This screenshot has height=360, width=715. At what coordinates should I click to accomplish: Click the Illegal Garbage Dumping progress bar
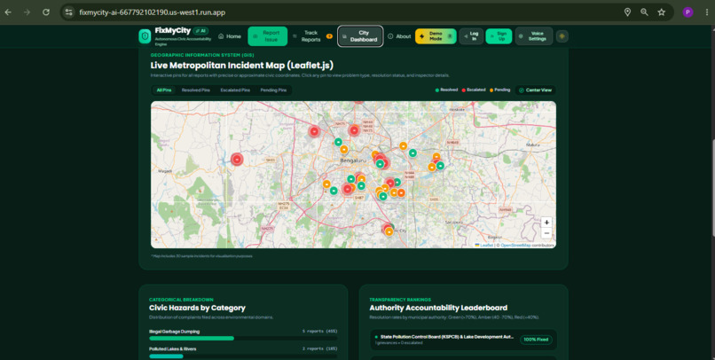pos(243,338)
